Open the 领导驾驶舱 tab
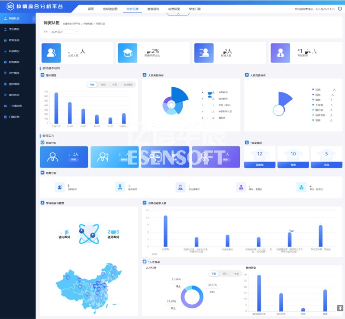 pos(110,9)
